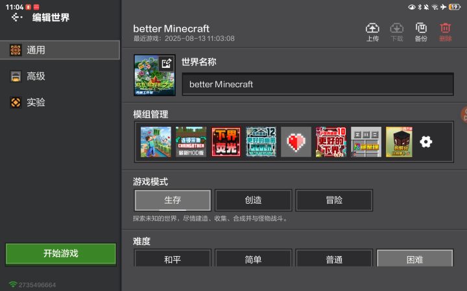Select the 更好的下界 mod icon numbered 10

[331, 142]
